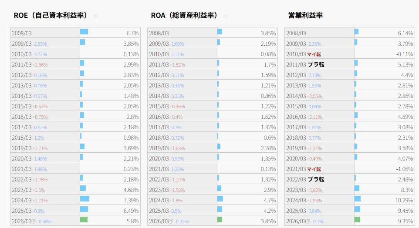Select ROE value 3.69% for 2019/03
This screenshot has height=228, width=419.
(x=131, y=148)
